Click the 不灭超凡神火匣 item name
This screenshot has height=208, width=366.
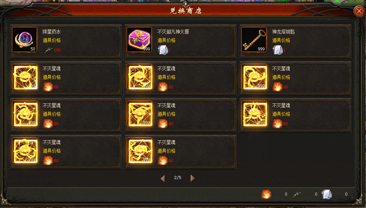click(x=173, y=32)
